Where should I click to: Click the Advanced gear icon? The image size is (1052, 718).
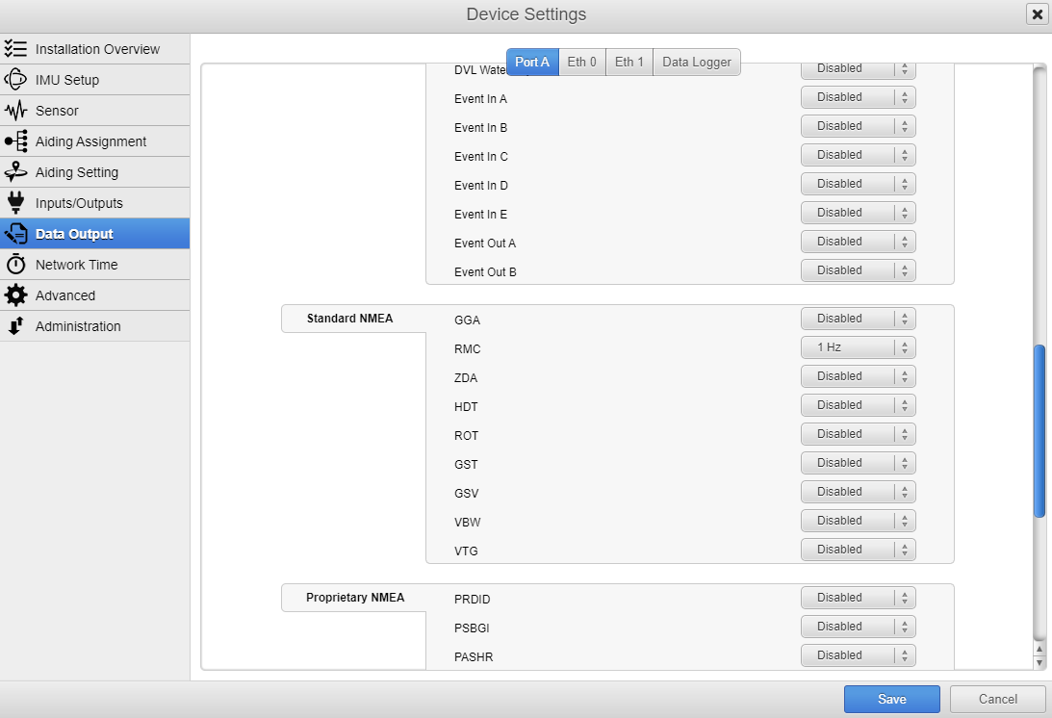pos(15,295)
